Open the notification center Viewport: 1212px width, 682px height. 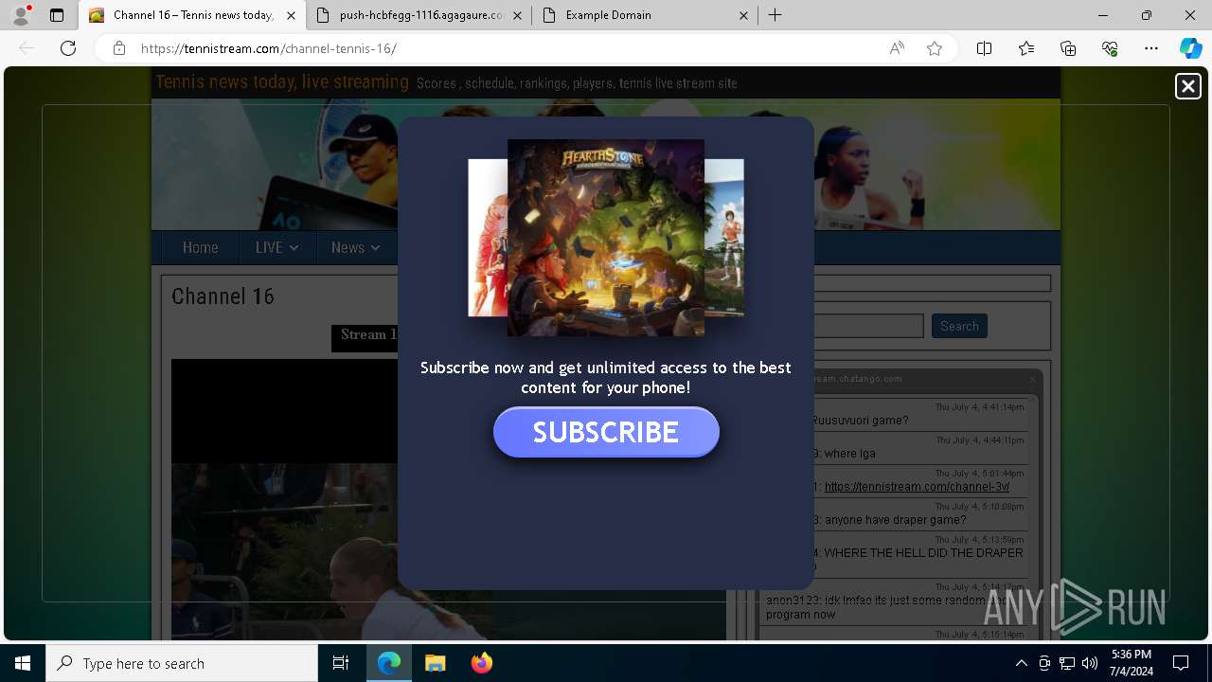pyautogui.click(x=1181, y=663)
